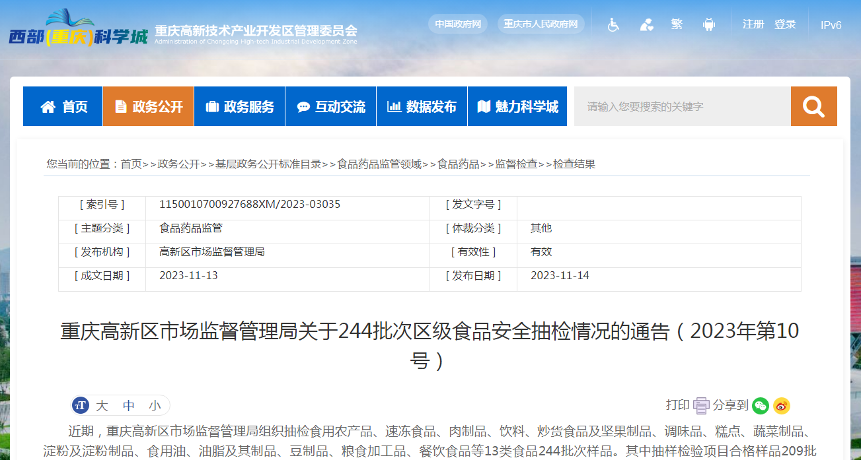
Task: Click the orange search magnifier button
Action: [813, 106]
